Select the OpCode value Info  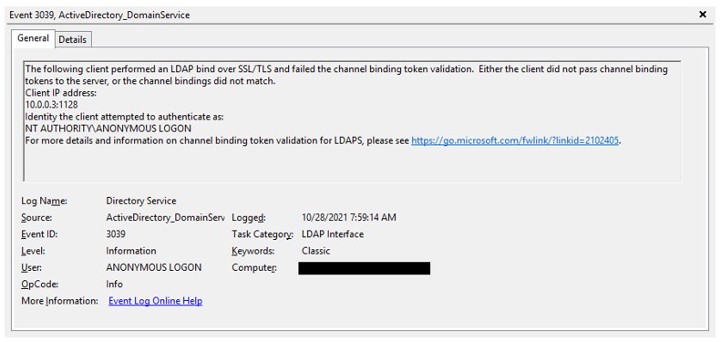115,284
